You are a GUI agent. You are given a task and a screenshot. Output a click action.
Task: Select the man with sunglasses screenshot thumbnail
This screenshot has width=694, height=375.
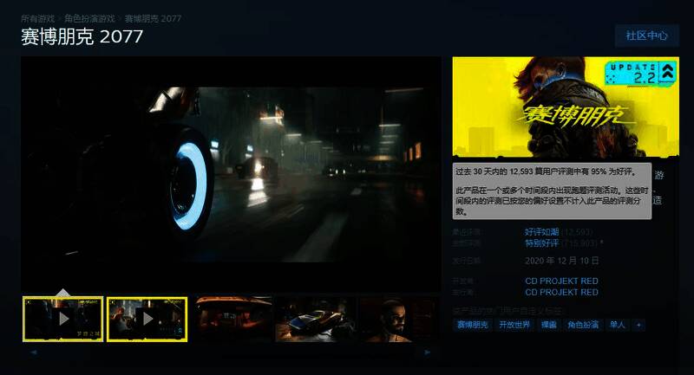coord(399,319)
